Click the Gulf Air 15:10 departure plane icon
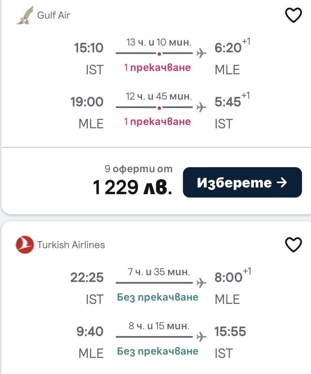 tap(201, 53)
